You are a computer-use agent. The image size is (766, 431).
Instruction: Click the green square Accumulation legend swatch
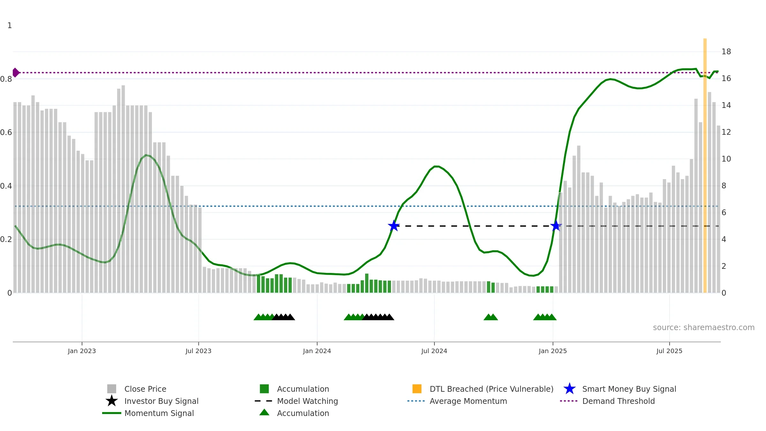(x=264, y=389)
